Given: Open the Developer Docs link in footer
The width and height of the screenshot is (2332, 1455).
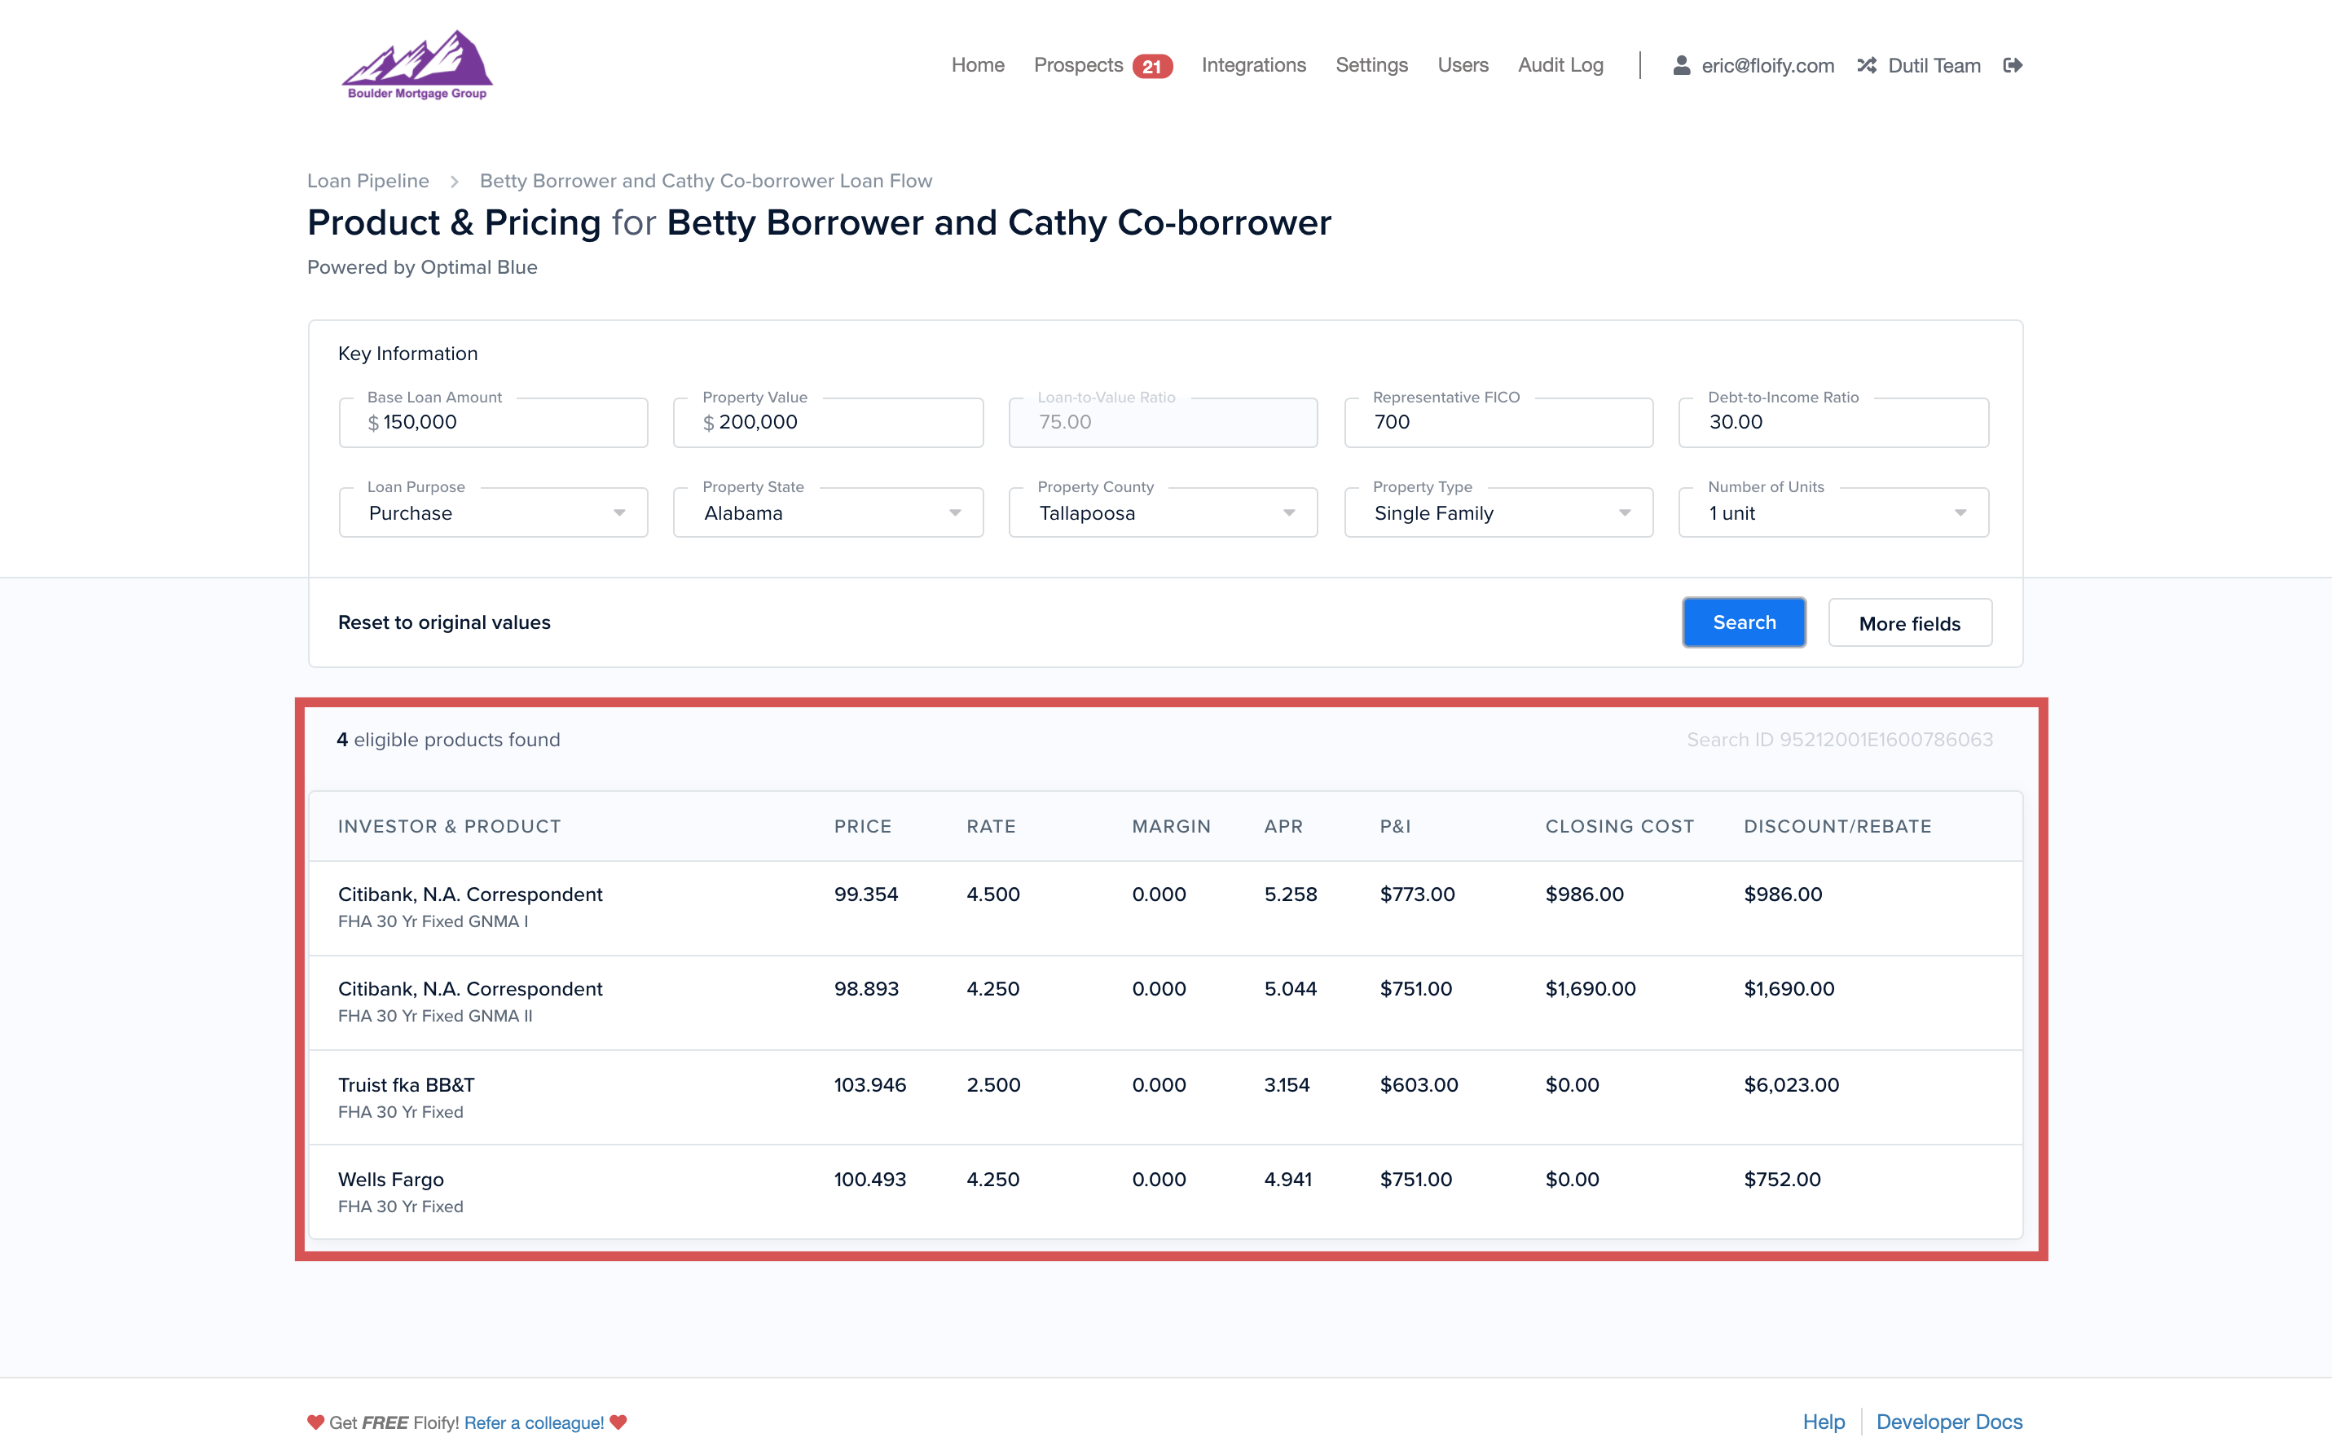Looking at the screenshot, I should point(1950,1422).
